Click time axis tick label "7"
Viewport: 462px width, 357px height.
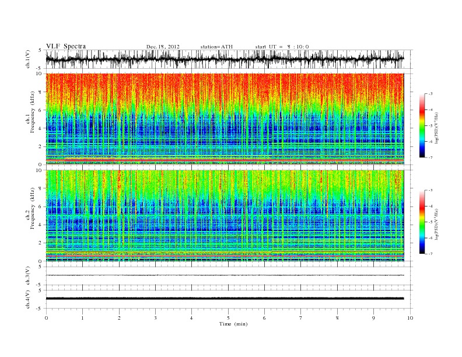[301, 318]
